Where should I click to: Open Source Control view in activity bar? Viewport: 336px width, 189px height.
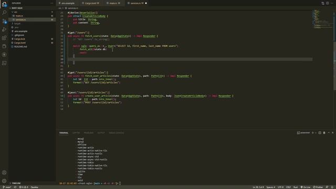[4, 21]
